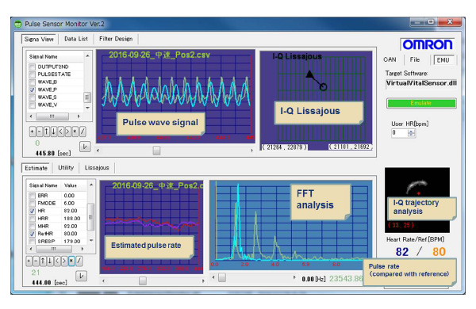Click the up arrow of the estimate list scrollbar
Image resolution: width=476 pixels, height=309 pixels.
[91, 185]
